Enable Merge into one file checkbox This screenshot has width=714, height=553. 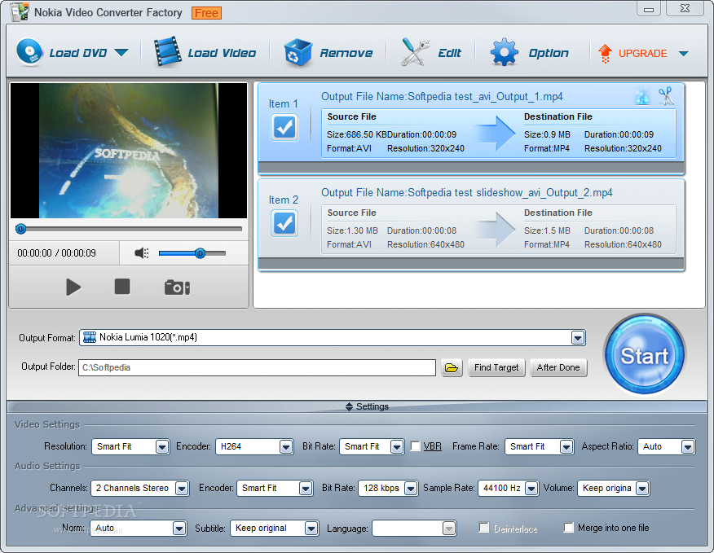click(x=569, y=528)
